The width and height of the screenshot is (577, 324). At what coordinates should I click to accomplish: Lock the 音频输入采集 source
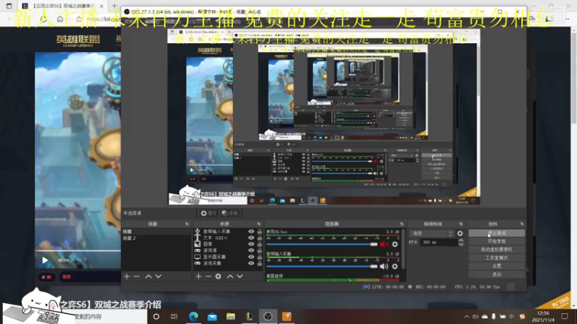tap(260, 231)
